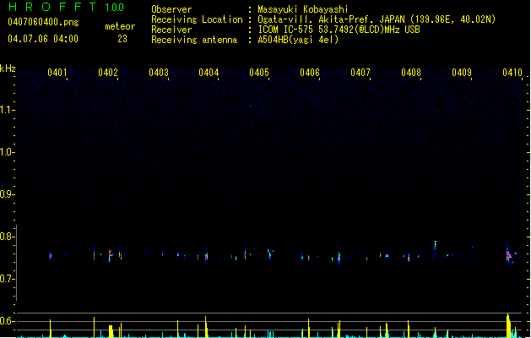531x338 pixels.
Task: Click the Observer label
Action: (x=171, y=9)
